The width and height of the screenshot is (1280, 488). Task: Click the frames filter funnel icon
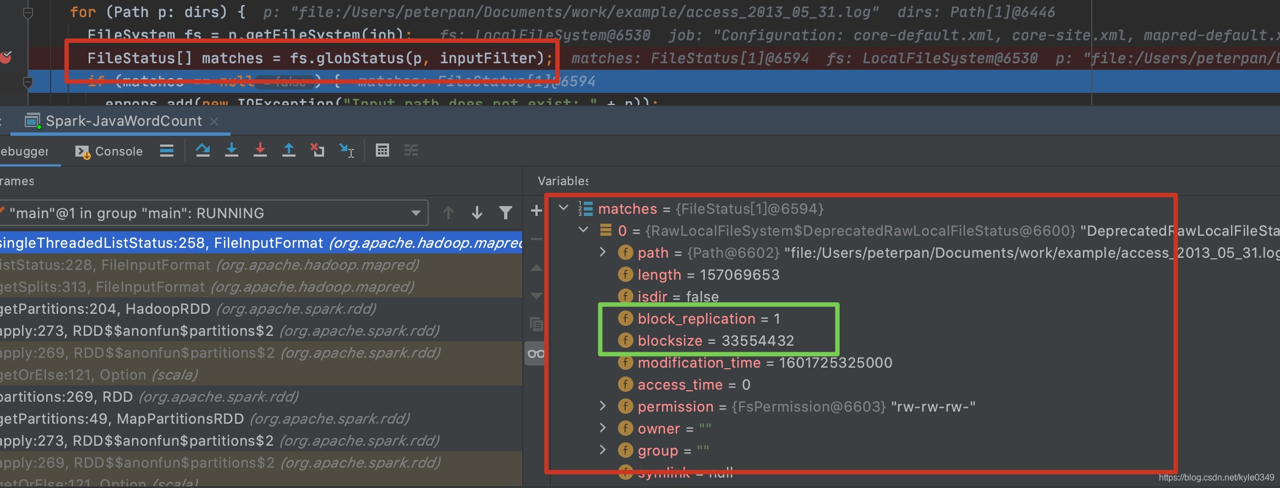point(505,213)
